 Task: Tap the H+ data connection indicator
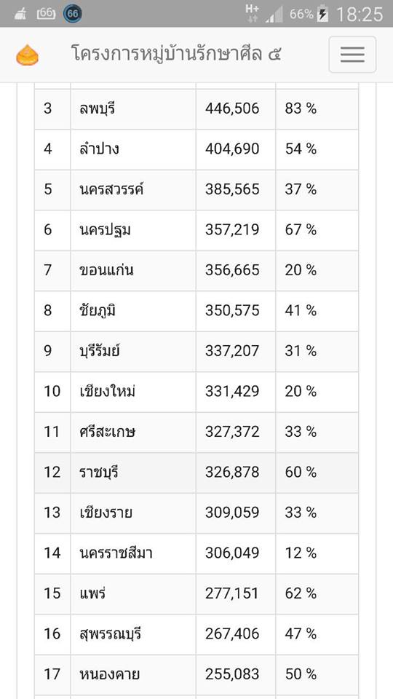(x=253, y=13)
